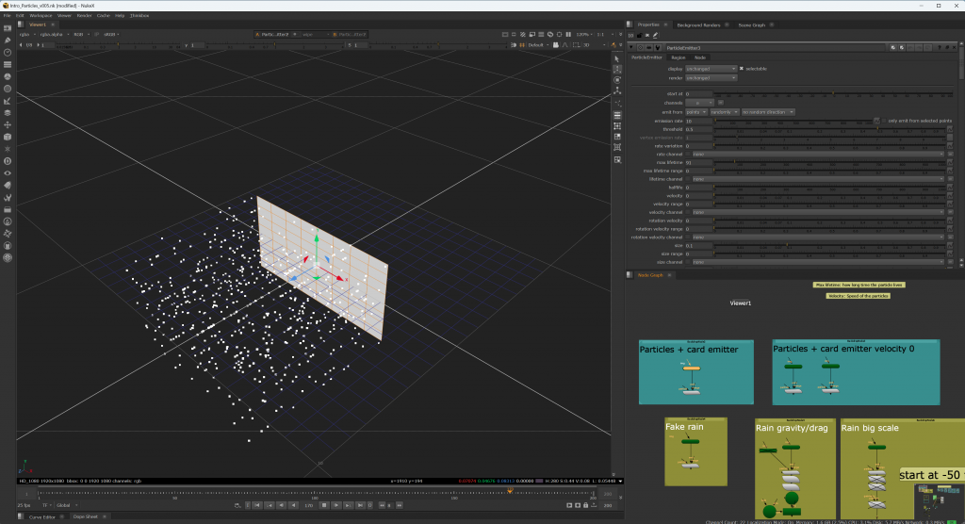Screen dimensions: 965x524
Task: Collapse the ParticleEmitter3 properties panel arrow
Action: coord(630,47)
